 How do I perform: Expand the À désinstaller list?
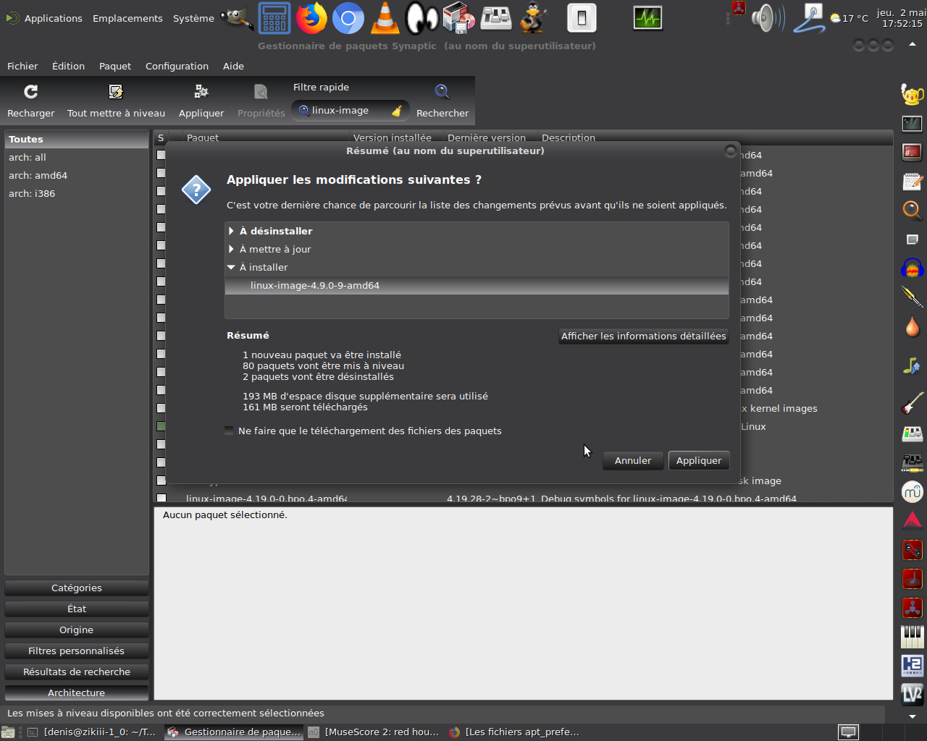(231, 231)
